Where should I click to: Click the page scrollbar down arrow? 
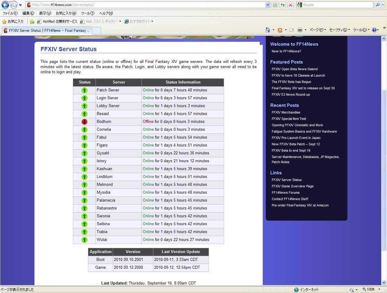pos(384,283)
